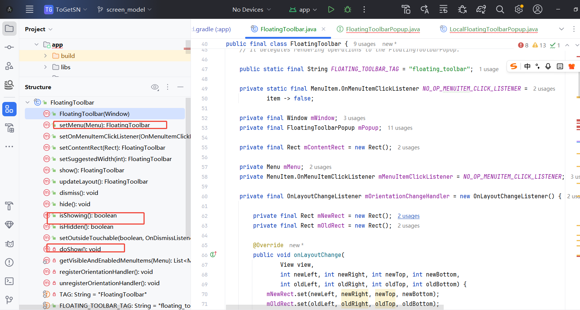This screenshot has width=580, height=310.
Task: Expand the build folder
Action: [x=45, y=56]
